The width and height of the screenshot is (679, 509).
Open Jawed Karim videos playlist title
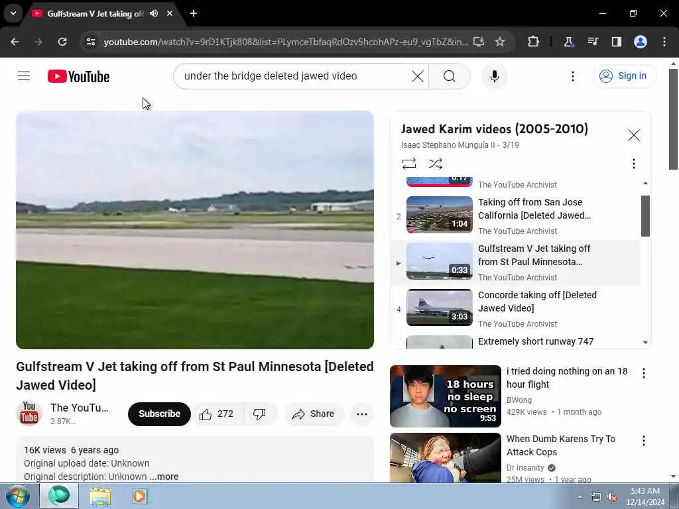(494, 129)
